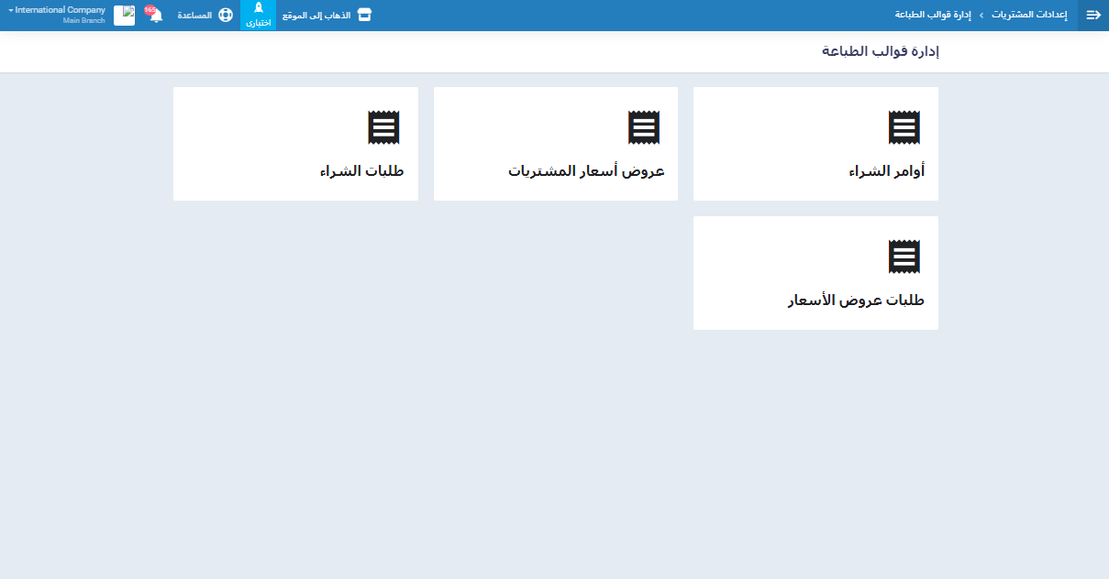This screenshot has height=579, width=1109.
Task: Open عروض أسعار المشتريات templates title
Action: coord(586,171)
